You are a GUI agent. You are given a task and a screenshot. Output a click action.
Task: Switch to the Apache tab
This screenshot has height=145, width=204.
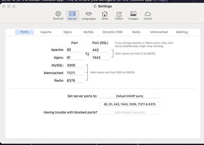46,32
